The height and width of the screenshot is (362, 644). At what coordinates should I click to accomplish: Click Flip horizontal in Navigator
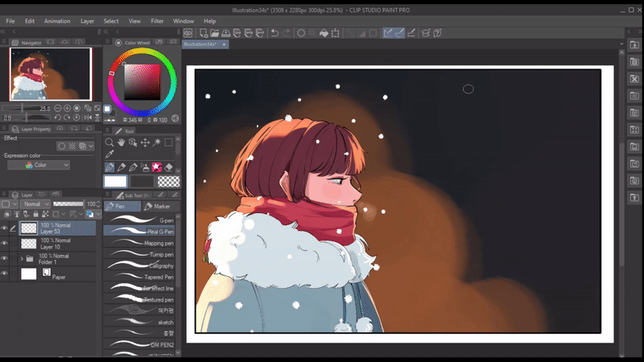(88, 117)
